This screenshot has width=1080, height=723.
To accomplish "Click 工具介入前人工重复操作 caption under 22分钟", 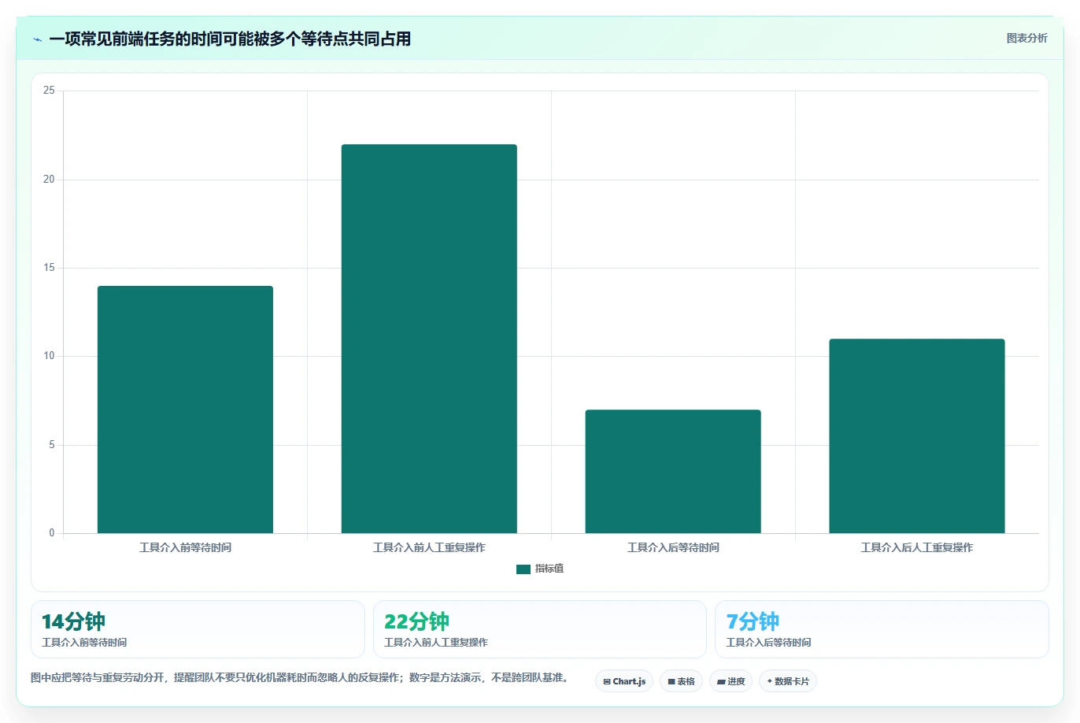I will (436, 643).
